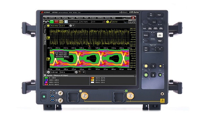
Task: Click the yellow Single acquisition button
Action: click(61, 22)
